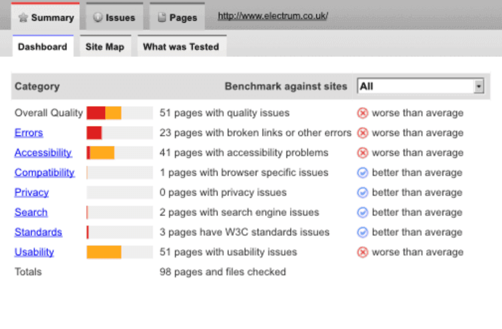The image size is (502, 329).
Task: Go to the Standards category link
Action: [38, 233]
